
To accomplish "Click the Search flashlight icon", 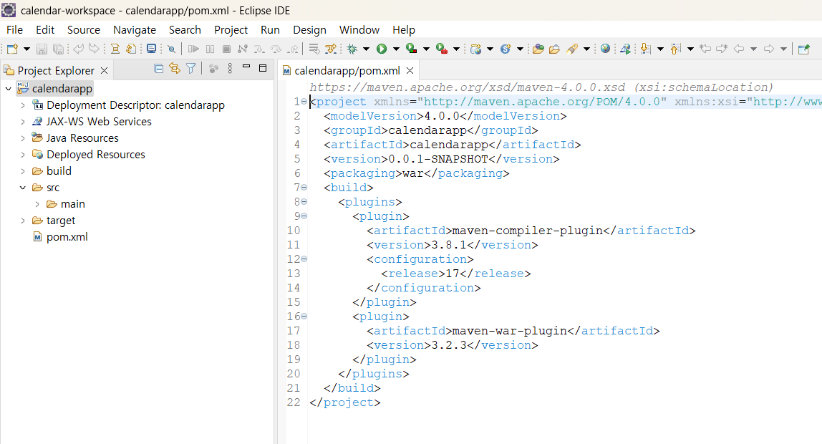I will tap(573, 49).
